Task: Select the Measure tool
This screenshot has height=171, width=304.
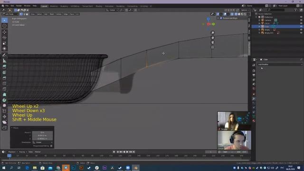Action: (4, 61)
